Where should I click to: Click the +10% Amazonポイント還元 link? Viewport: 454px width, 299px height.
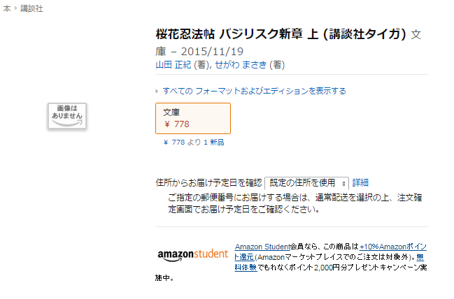392,247
